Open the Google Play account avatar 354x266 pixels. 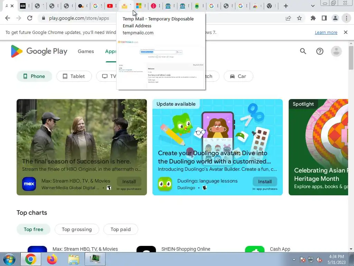click(336, 51)
